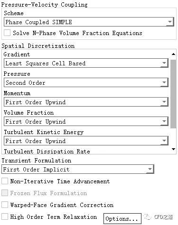Open Volume Fraction discretization dropdown
Screen dimensions: 178x225
pos(86,121)
